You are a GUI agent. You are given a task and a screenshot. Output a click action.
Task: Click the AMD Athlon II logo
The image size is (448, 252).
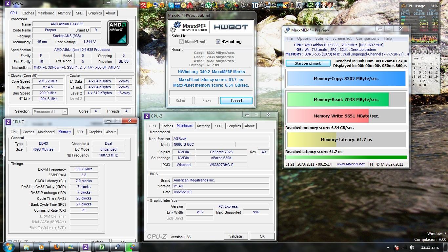click(x=118, y=33)
